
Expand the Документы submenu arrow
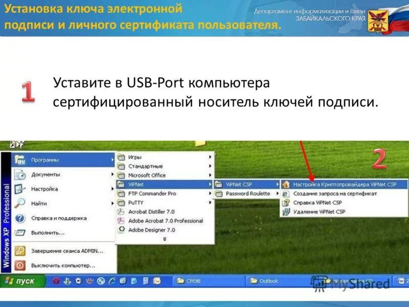(x=112, y=174)
